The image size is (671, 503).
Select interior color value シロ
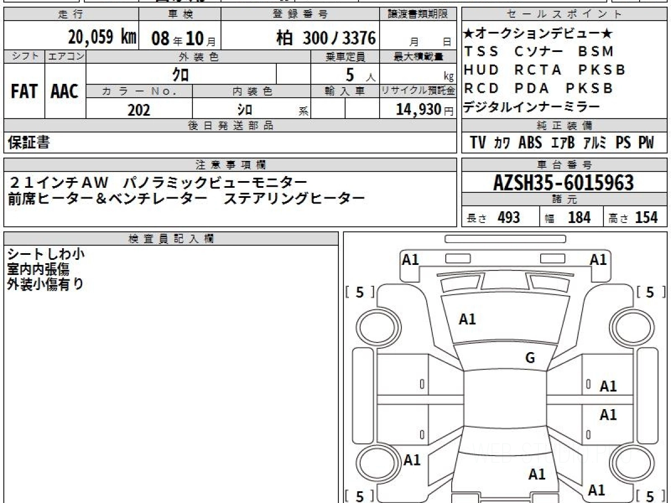pos(244,110)
